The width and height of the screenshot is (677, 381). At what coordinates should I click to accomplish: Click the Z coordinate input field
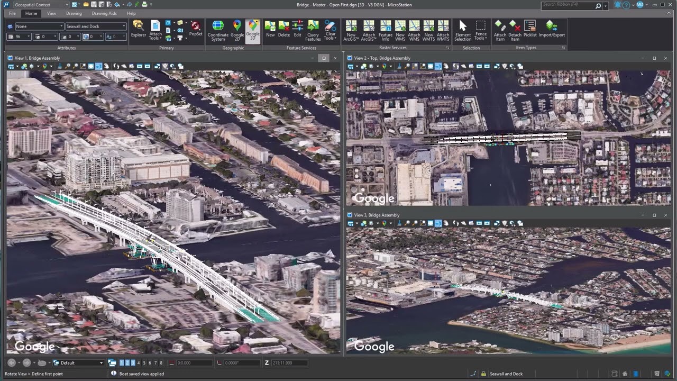(289, 363)
